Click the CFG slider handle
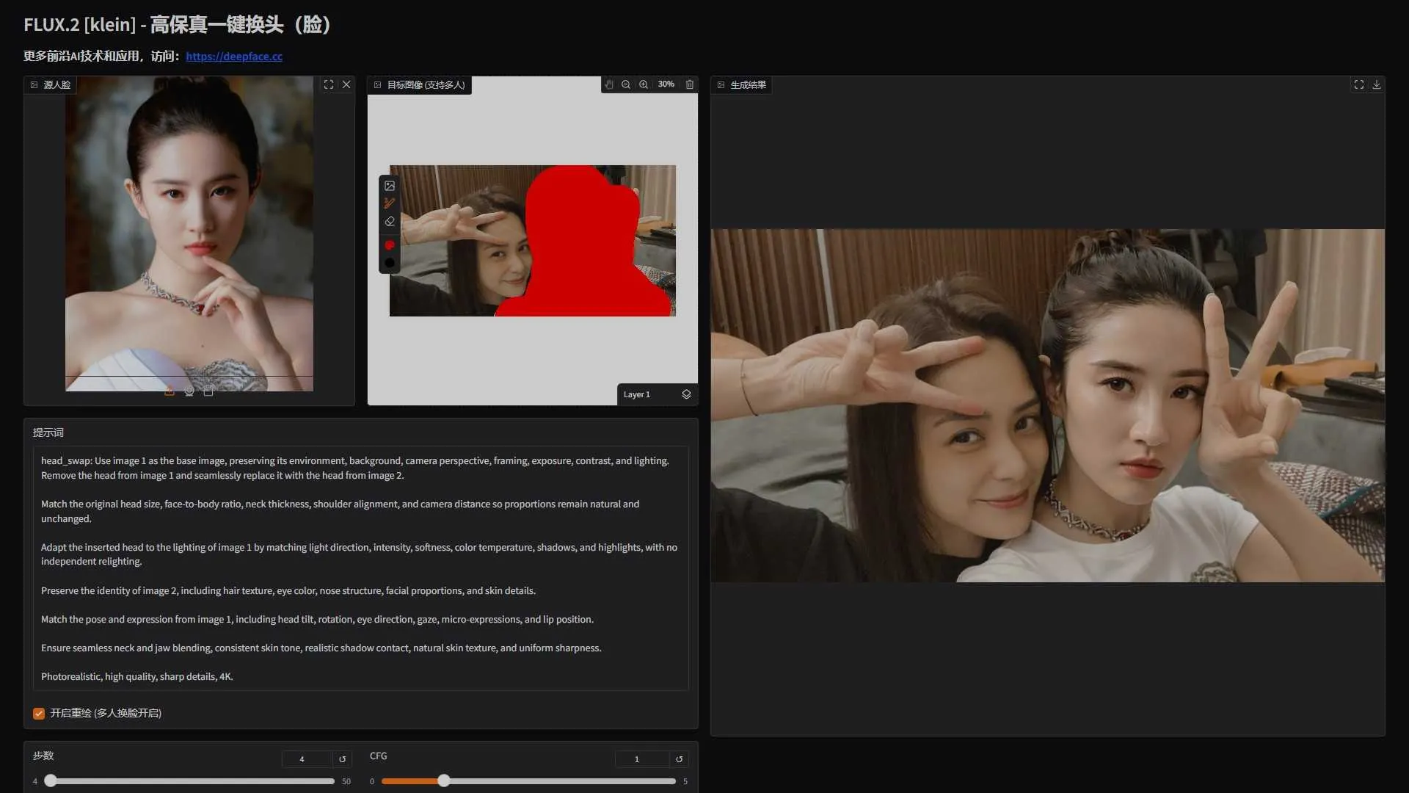This screenshot has width=1409, height=793. (x=444, y=781)
